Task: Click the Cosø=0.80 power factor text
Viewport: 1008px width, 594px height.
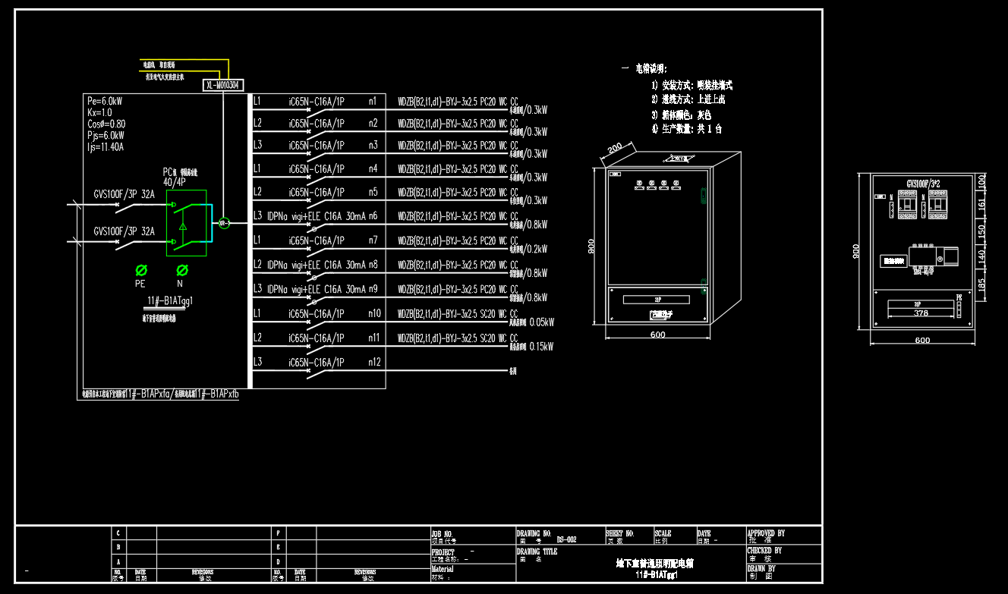Action: point(106,124)
